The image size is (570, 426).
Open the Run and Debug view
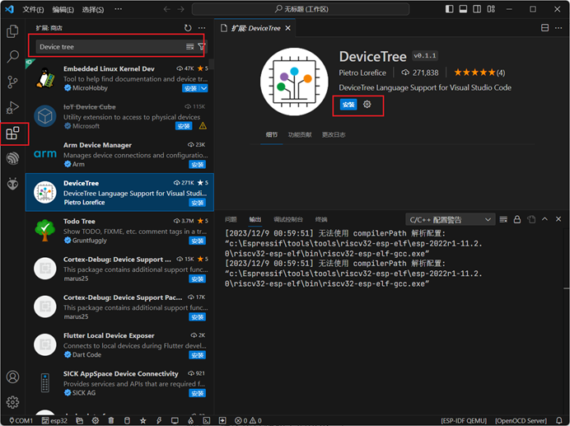pos(12,107)
